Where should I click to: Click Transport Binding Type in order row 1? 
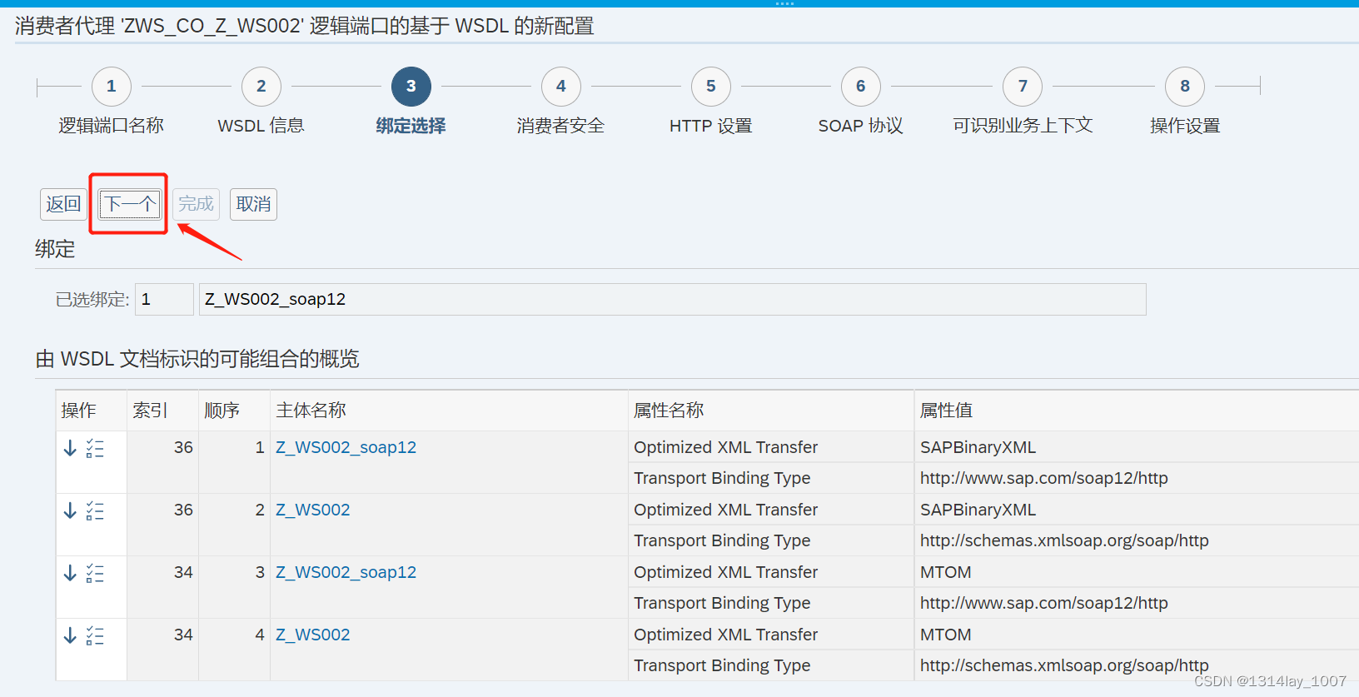point(722,478)
